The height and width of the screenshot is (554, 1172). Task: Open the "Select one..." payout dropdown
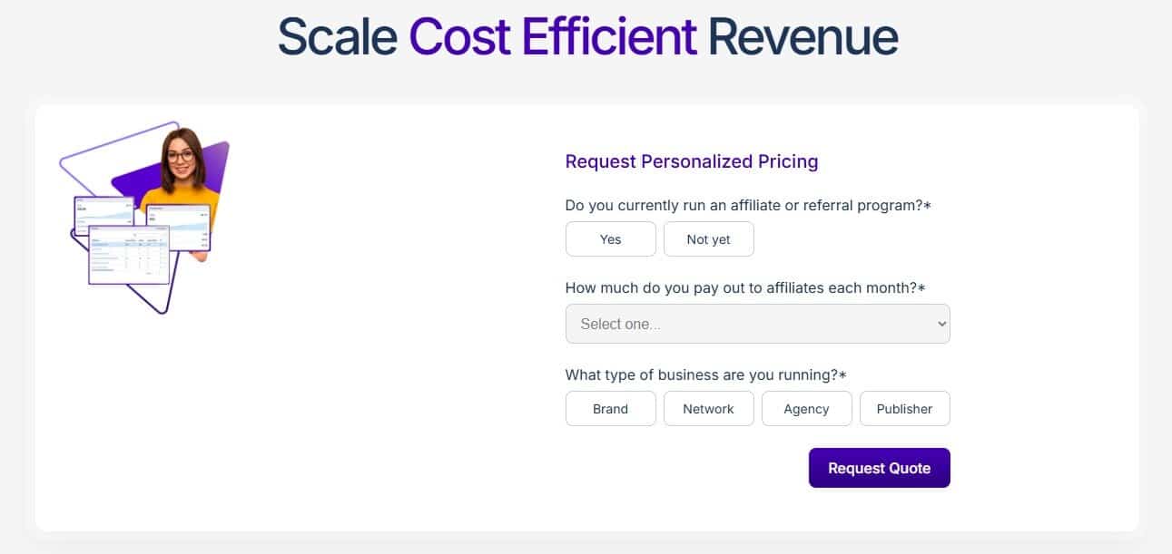tap(757, 324)
